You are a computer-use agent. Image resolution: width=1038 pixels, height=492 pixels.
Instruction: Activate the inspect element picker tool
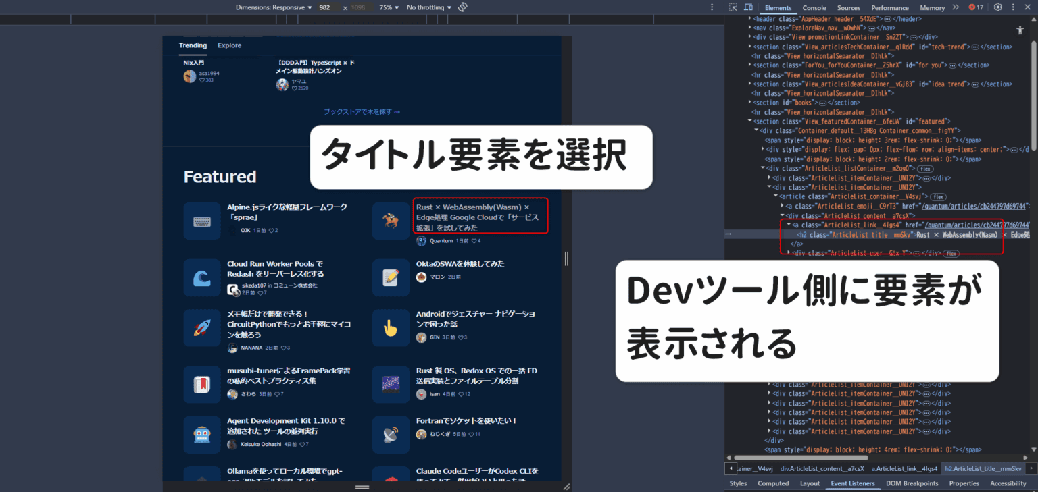(x=732, y=7)
